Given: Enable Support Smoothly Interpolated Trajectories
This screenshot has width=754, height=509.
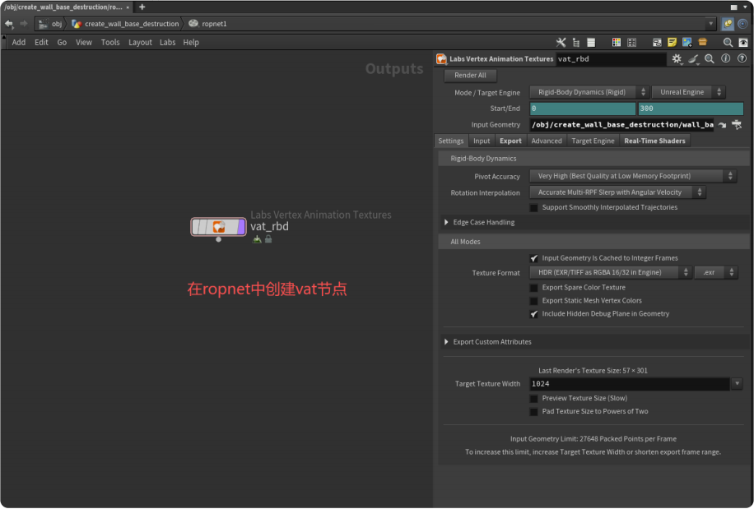Looking at the screenshot, I should [534, 207].
